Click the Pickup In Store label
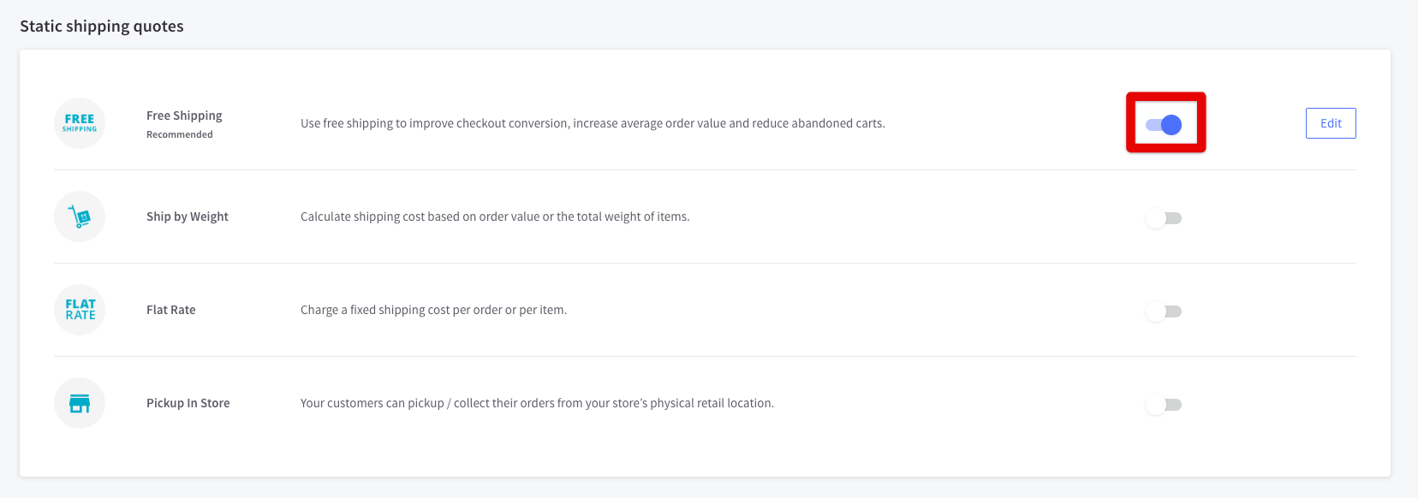 188,403
